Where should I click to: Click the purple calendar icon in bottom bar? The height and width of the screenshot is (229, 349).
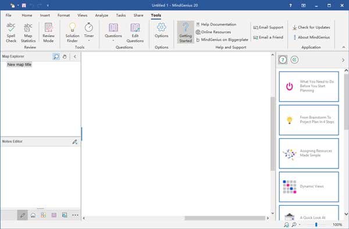coord(54,215)
